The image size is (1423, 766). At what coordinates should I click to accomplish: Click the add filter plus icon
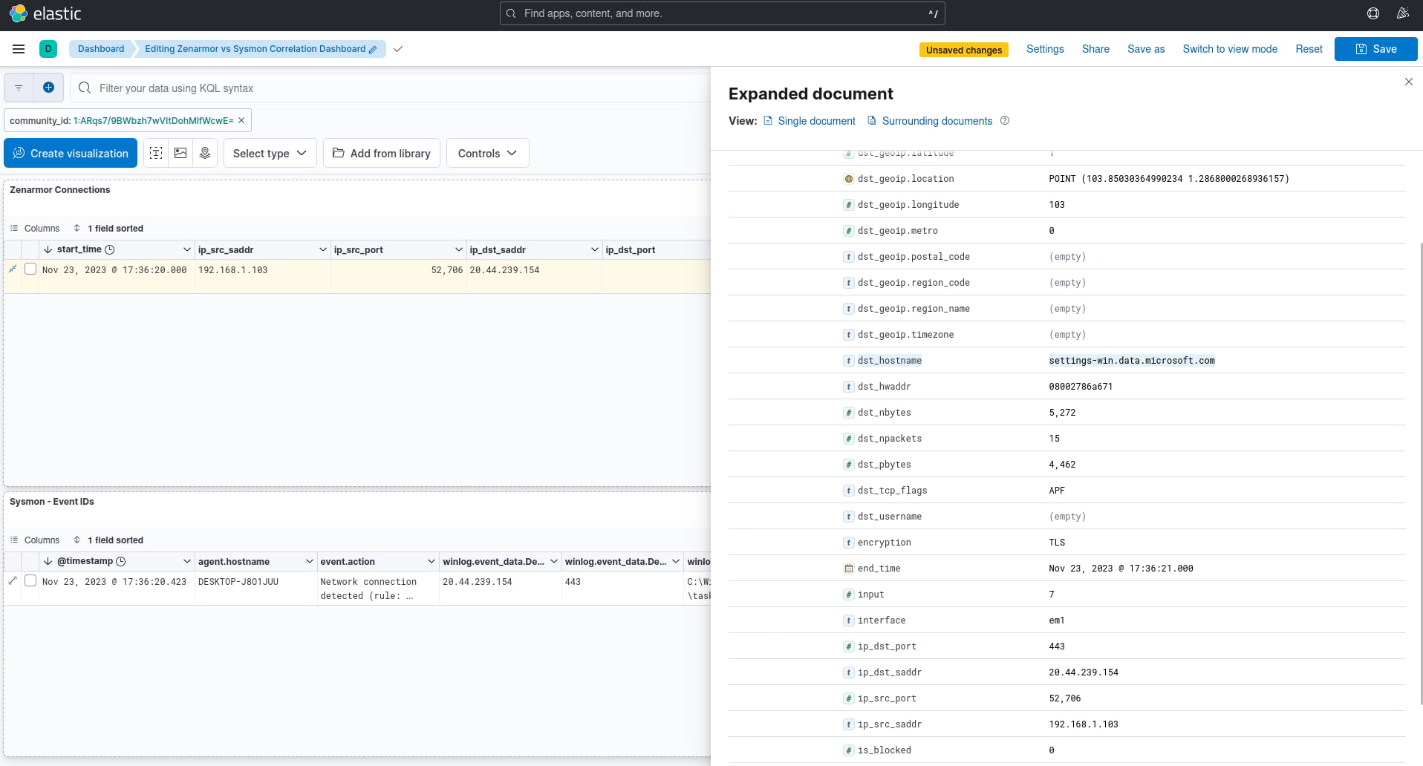(x=48, y=88)
